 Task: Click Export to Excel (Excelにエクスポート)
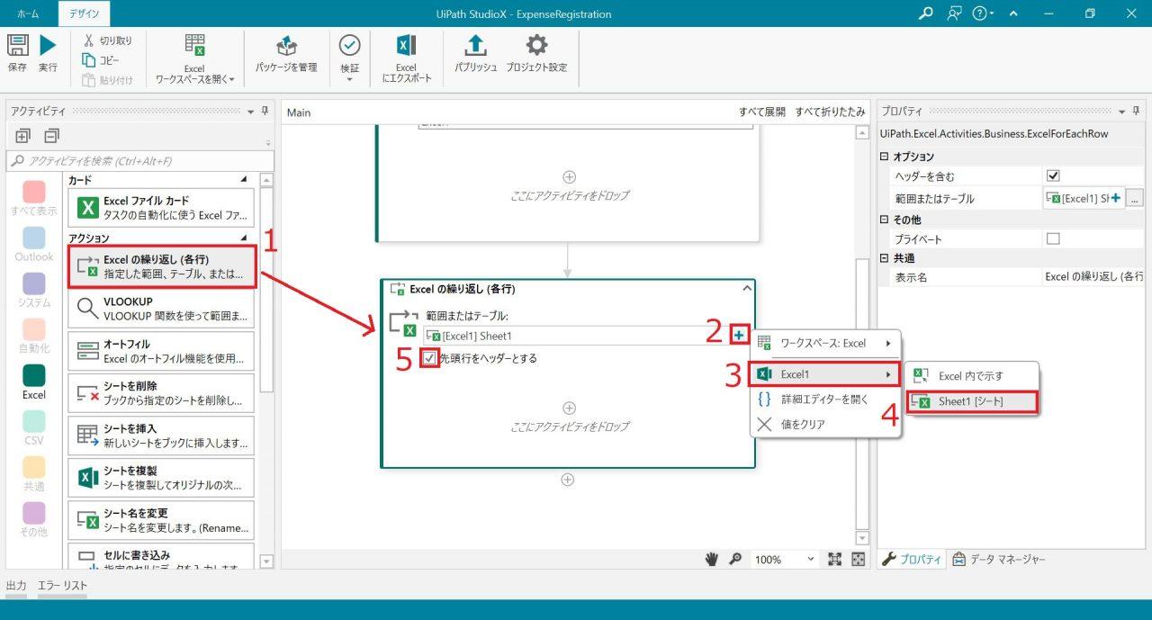click(406, 59)
